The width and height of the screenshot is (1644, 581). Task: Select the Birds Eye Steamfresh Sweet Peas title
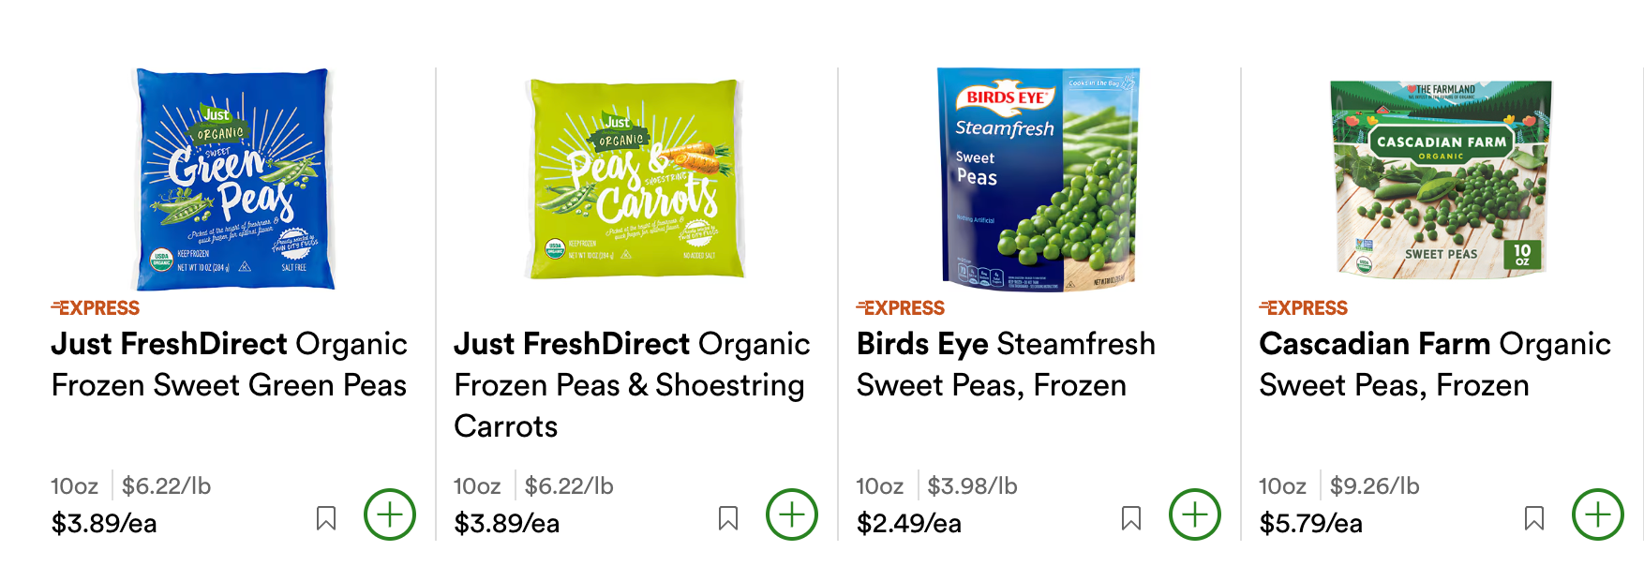click(x=1004, y=365)
